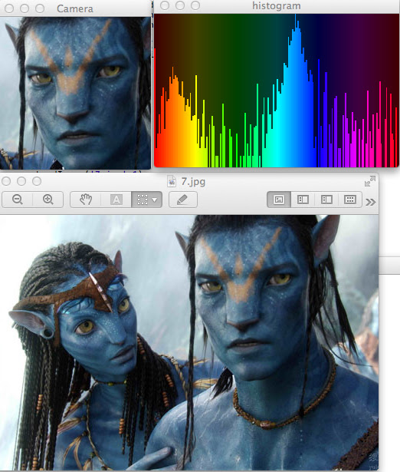Switch to Table of Contents view
The width and height of the screenshot is (400, 472).
326,200
